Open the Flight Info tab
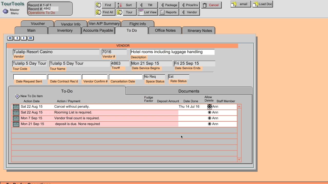 tap(138, 24)
